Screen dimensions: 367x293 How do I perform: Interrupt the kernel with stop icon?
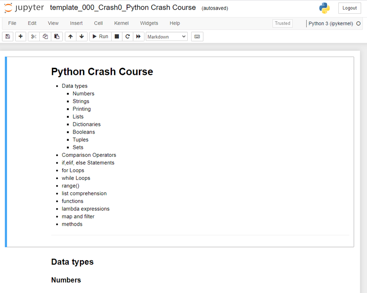[117, 37]
